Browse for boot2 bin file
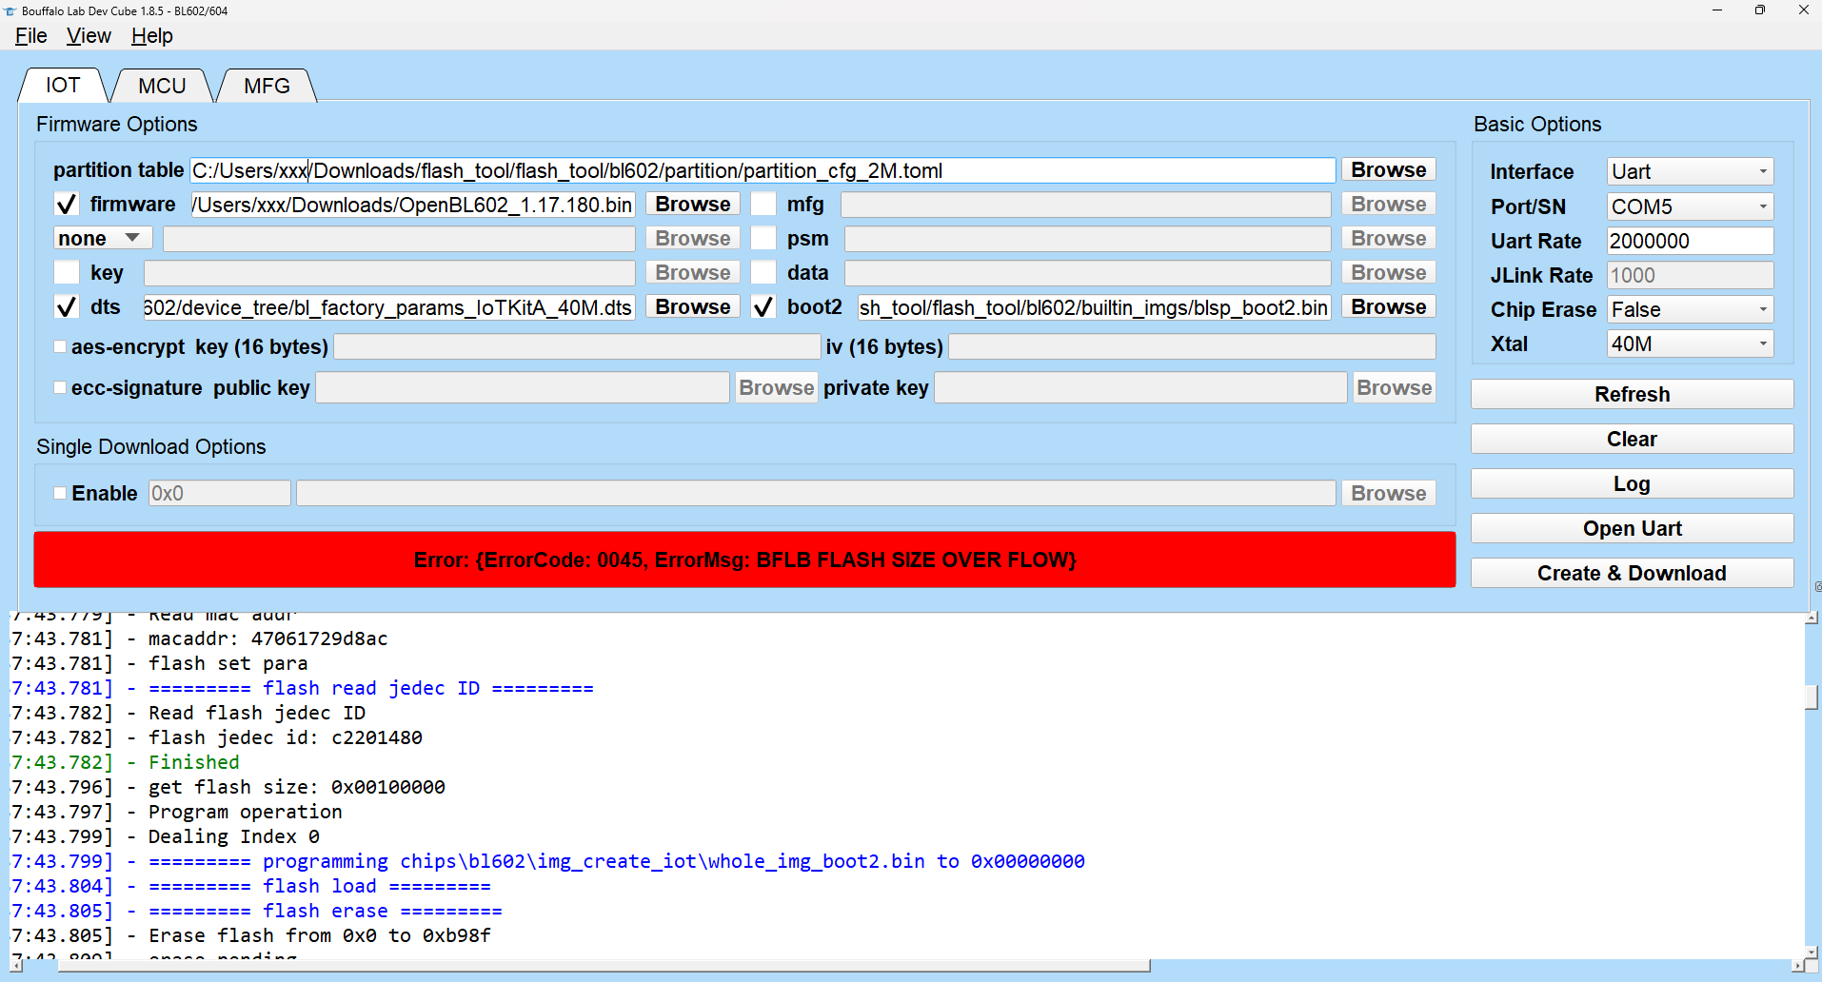 (x=1388, y=306)
